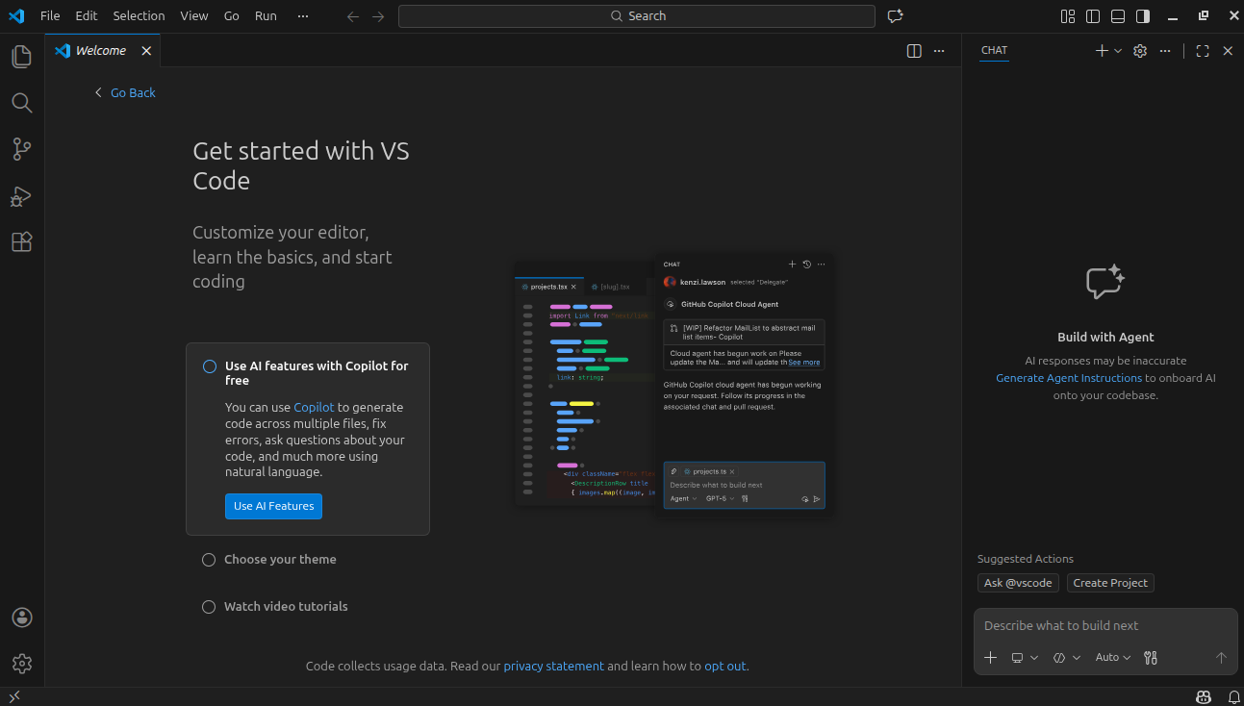Select the 'Choose your theme' step
The width and height of the screenshot is (1244, 706).
[280, 560]
